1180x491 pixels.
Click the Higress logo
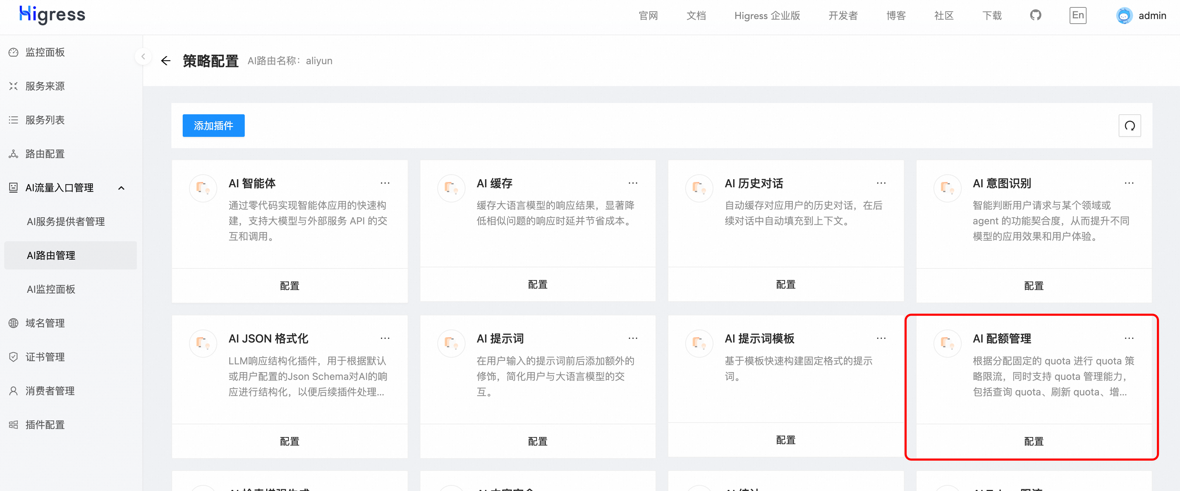pos(52,15)
